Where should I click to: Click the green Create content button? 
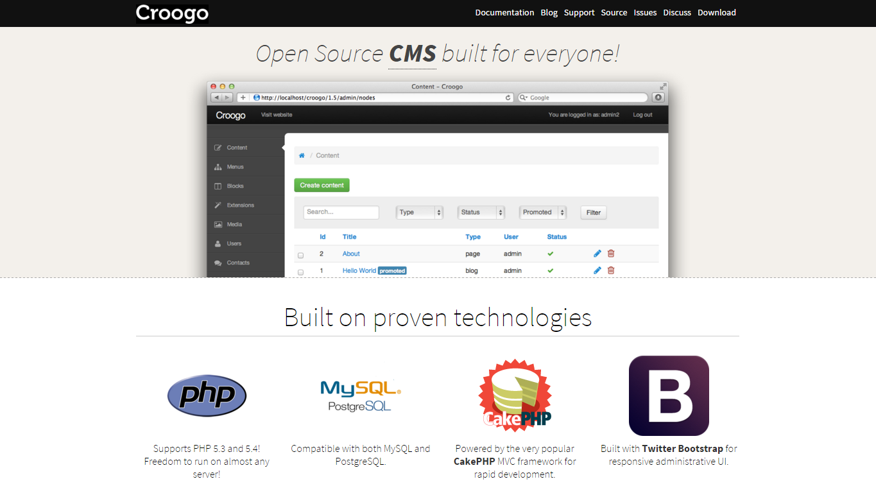click(322, 185)
